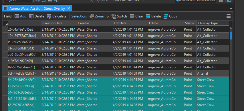Add a new field to the table

[x=20, y=16]
